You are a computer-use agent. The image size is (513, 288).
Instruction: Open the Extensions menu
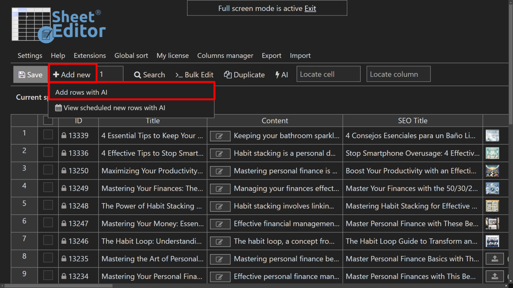pyautogui.click(x=90, y=55)
